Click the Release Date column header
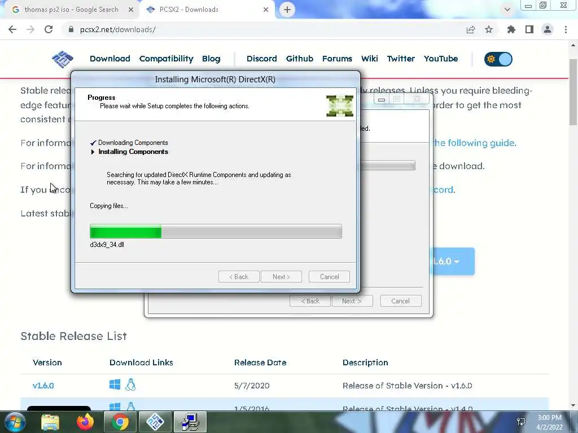The image size is (578, 433). pos(260,363)
